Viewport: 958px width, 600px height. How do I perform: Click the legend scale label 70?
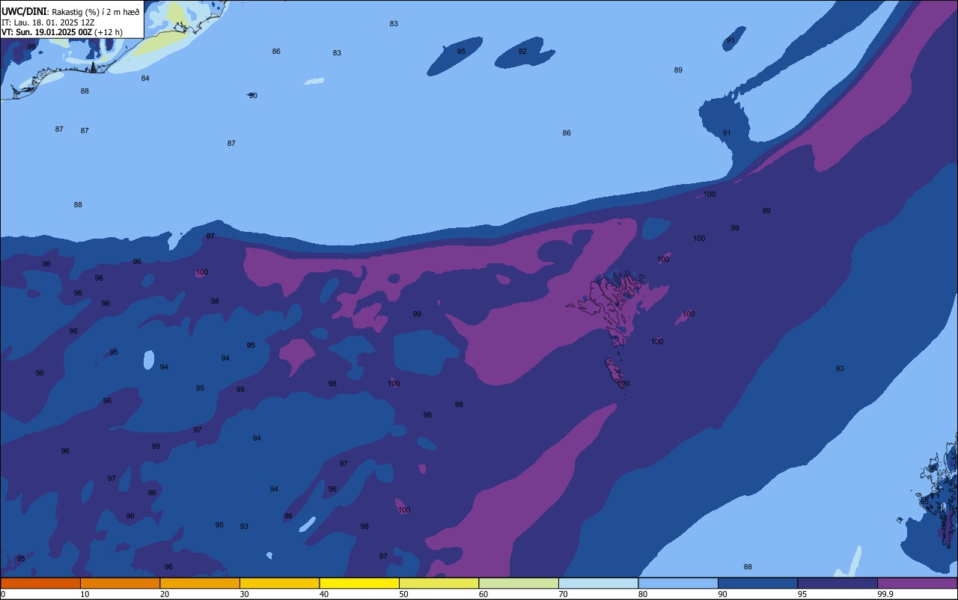pos(563,594)
